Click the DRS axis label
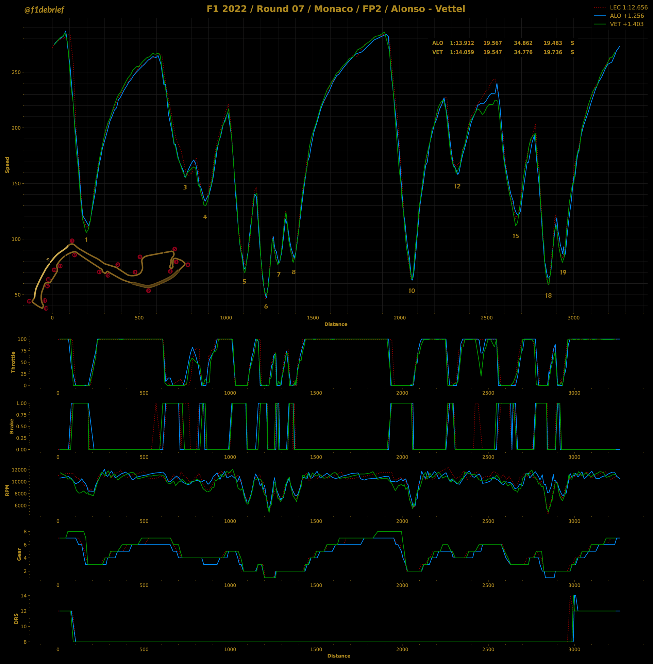Image resolution: width=653 pixels, height=664 pixels. pyautogui.click(x=16, y=619)
